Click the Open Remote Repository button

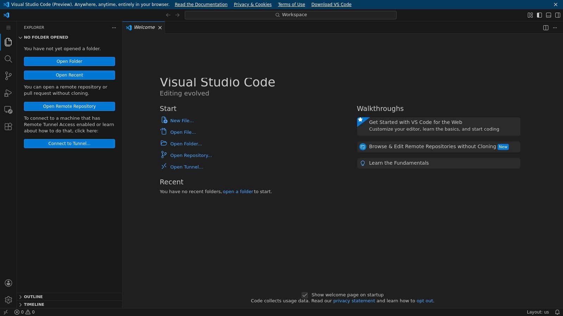point(69,106)
